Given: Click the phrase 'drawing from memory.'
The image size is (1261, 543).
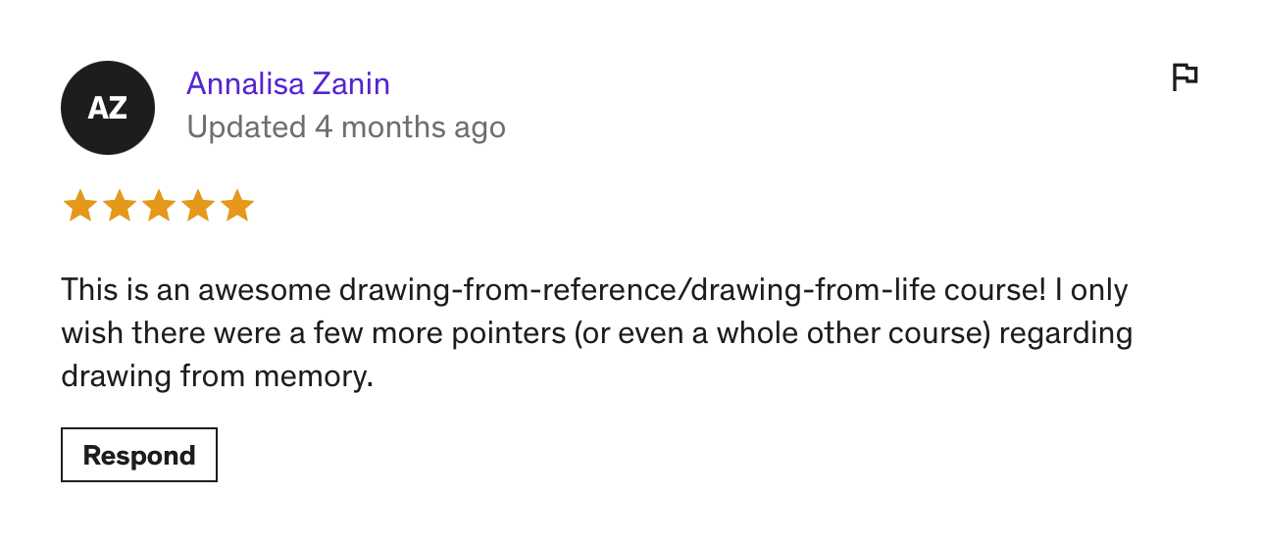Looking at the screenshot, I should point(218,376).
